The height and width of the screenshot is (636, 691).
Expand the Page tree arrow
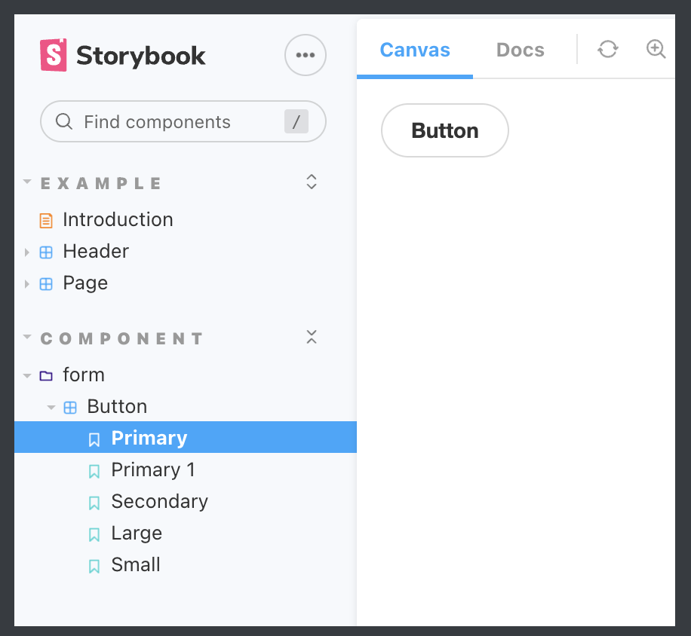(x=27, y=284)
